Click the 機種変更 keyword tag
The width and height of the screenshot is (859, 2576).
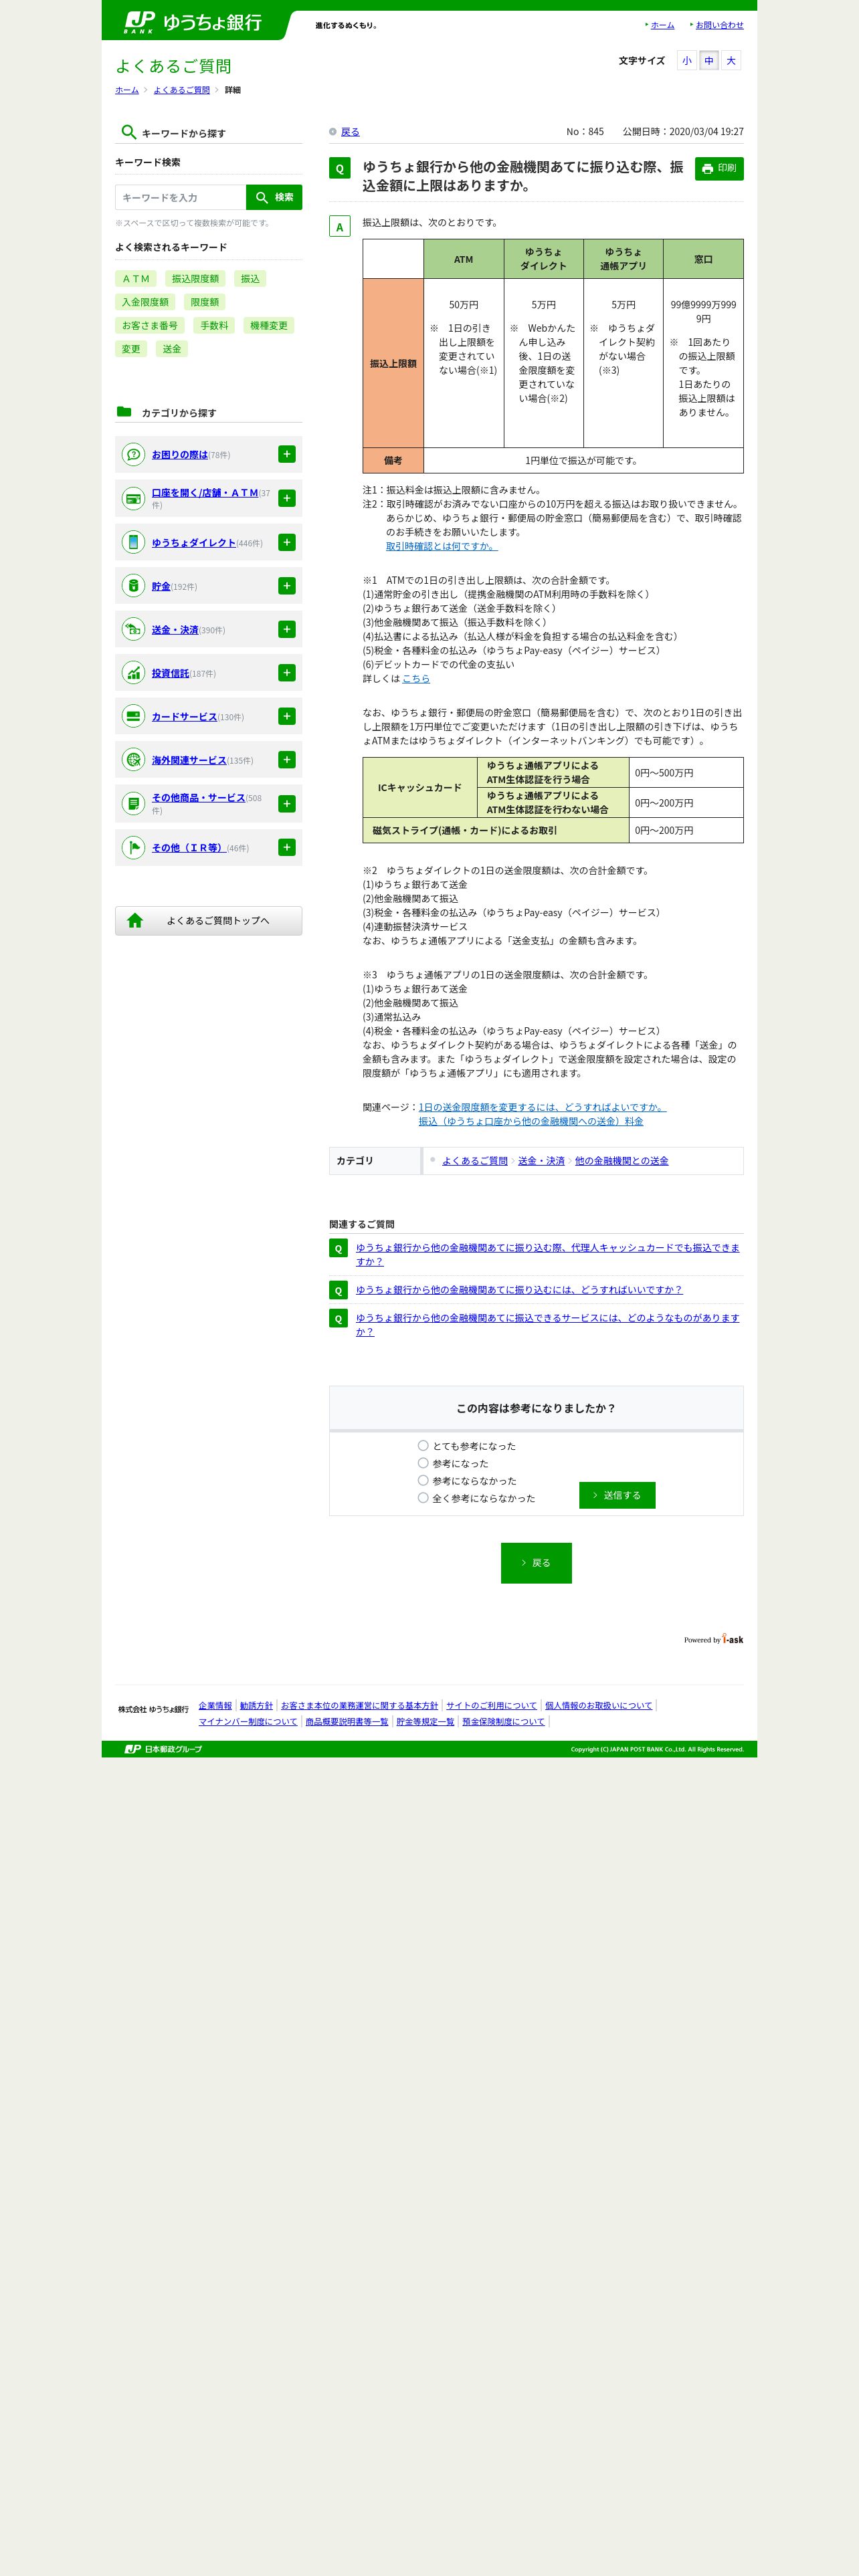click(269, 325)
